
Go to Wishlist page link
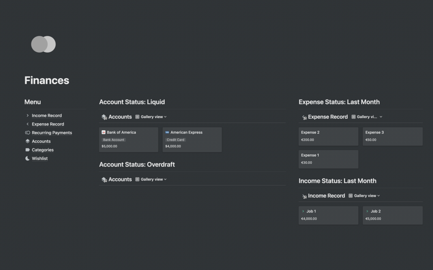40,158
